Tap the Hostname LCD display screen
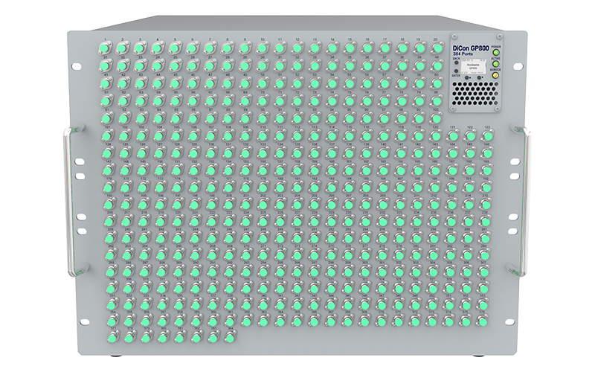Viewport: 595px width, 372px height. [472, 66]
